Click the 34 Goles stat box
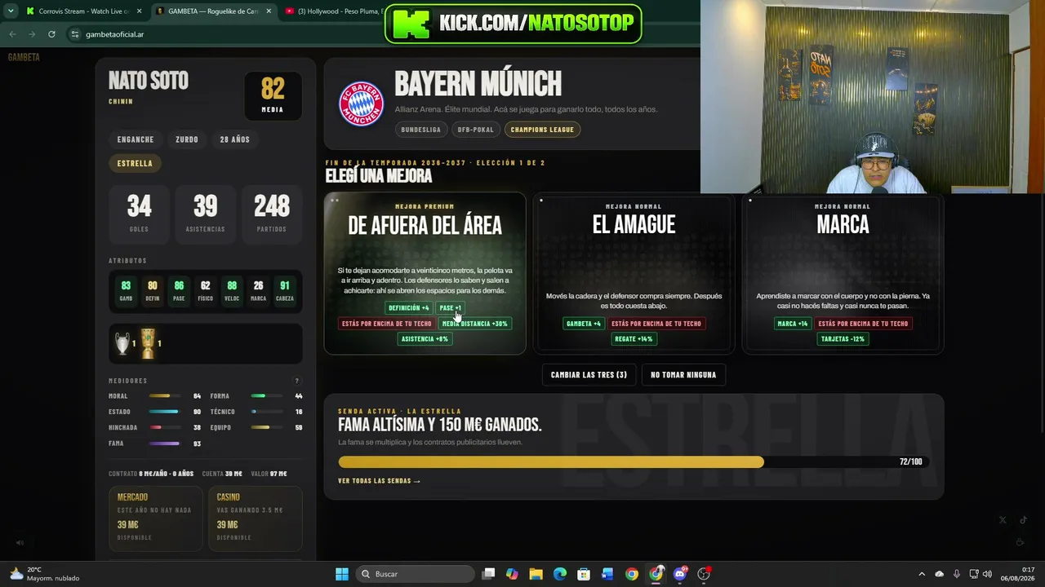The image size is (1045, 587). point(139,214)
